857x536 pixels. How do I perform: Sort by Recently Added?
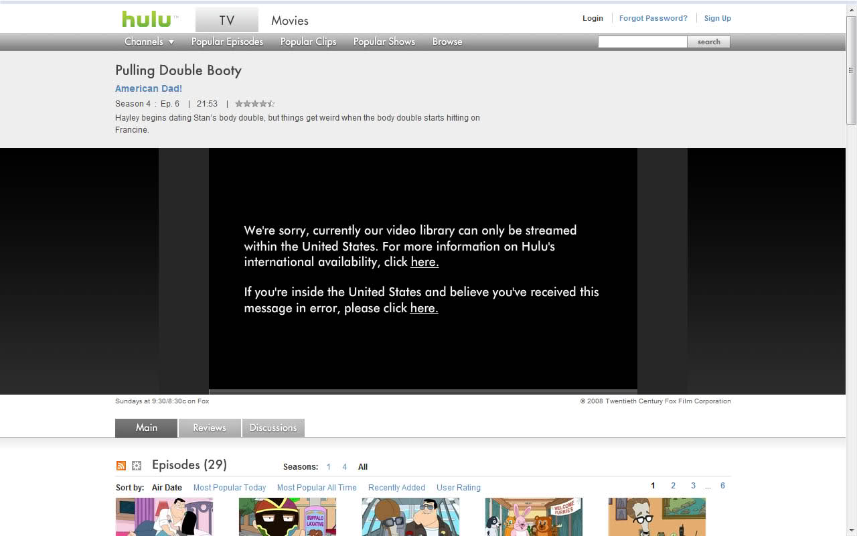(396, 488)
